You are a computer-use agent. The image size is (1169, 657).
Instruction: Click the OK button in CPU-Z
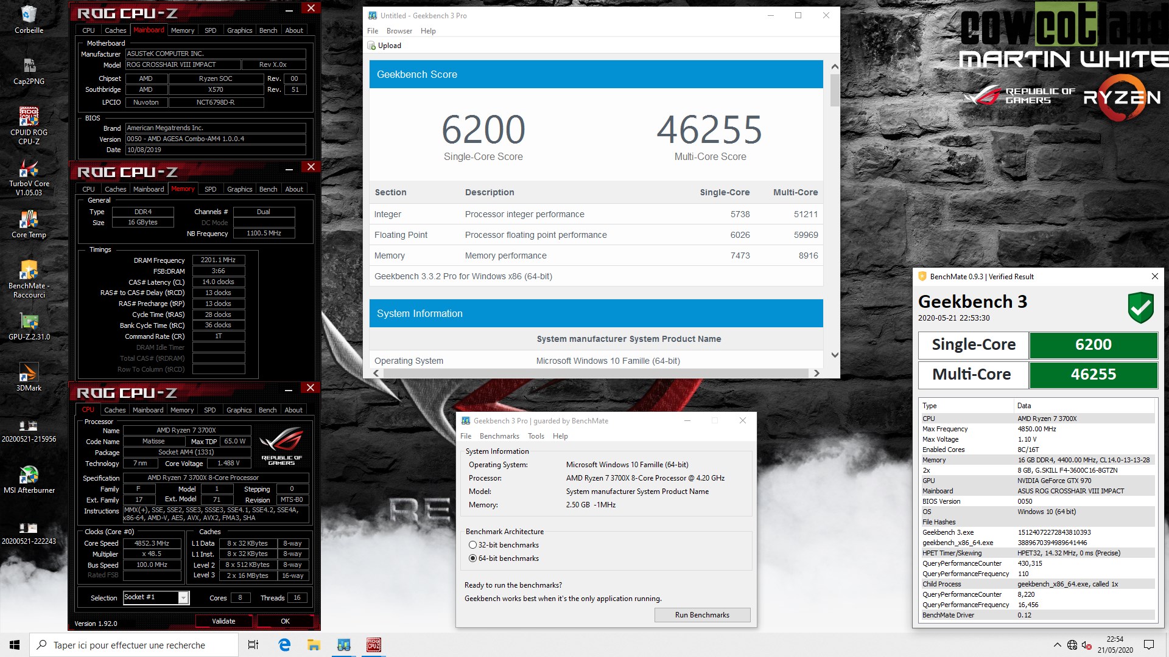click(x=285, y=621)
